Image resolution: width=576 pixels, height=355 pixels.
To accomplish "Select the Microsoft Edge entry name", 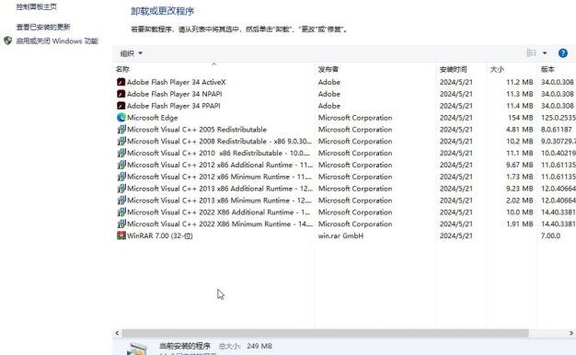I will (153, 118).
